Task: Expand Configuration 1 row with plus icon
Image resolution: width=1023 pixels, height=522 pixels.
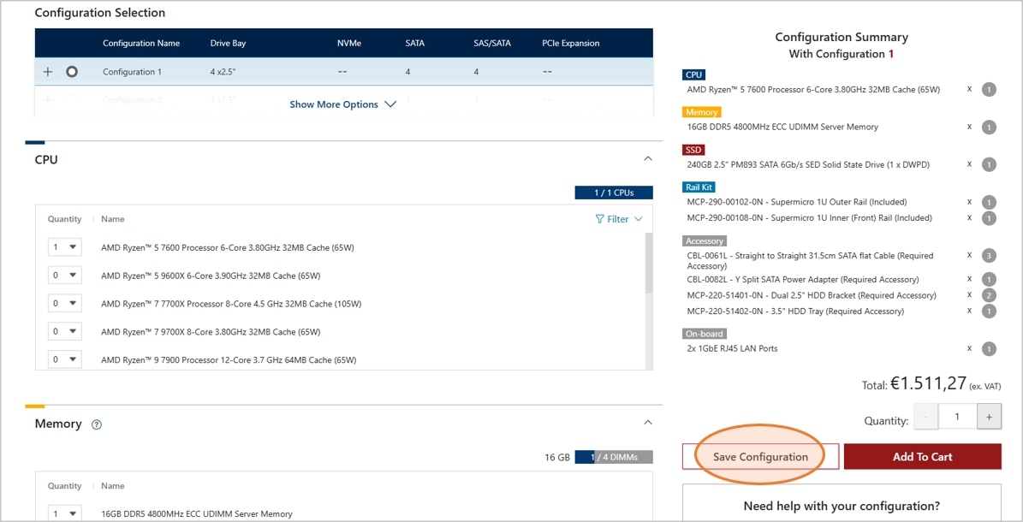Action: click(x=48, y=72)
